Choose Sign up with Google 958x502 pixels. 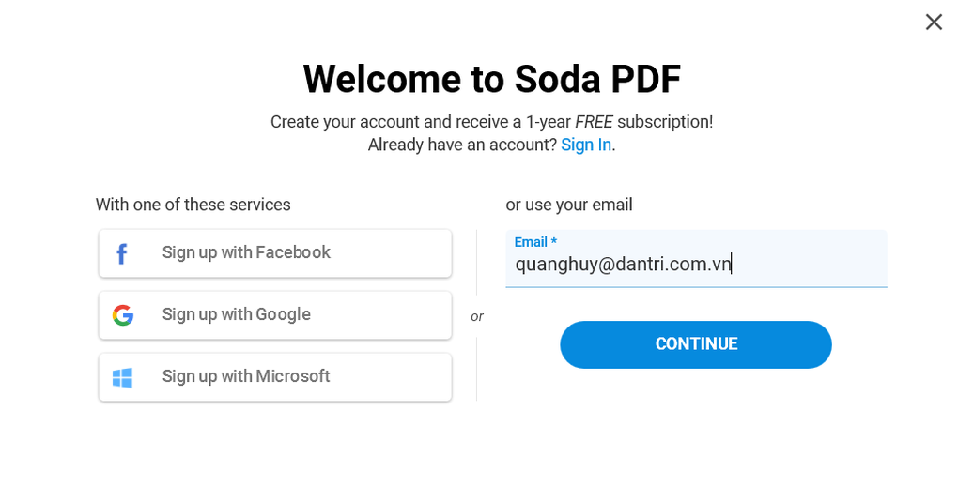point(275,315)
